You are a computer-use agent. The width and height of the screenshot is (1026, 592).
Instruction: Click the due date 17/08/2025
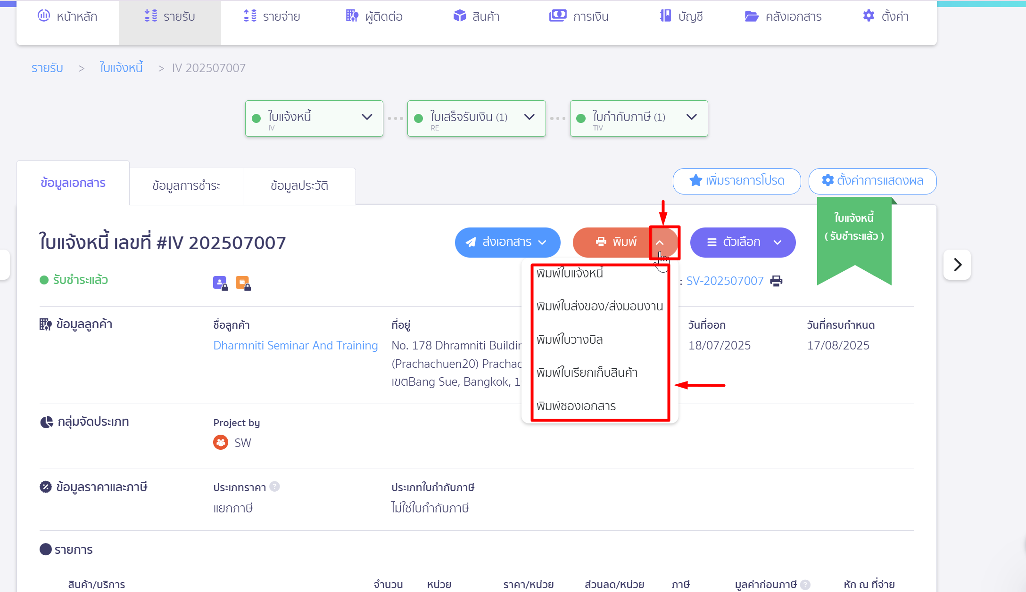[x=838, y=346]
